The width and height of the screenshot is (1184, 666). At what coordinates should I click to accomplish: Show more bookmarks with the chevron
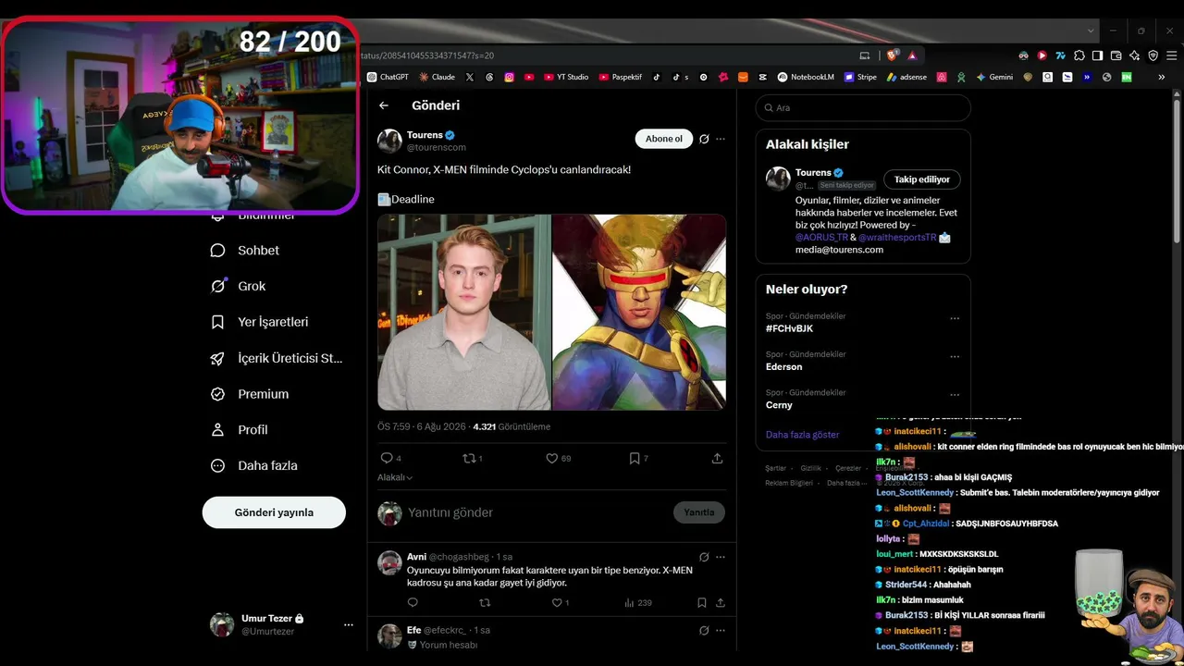[x=1162, y=78]
